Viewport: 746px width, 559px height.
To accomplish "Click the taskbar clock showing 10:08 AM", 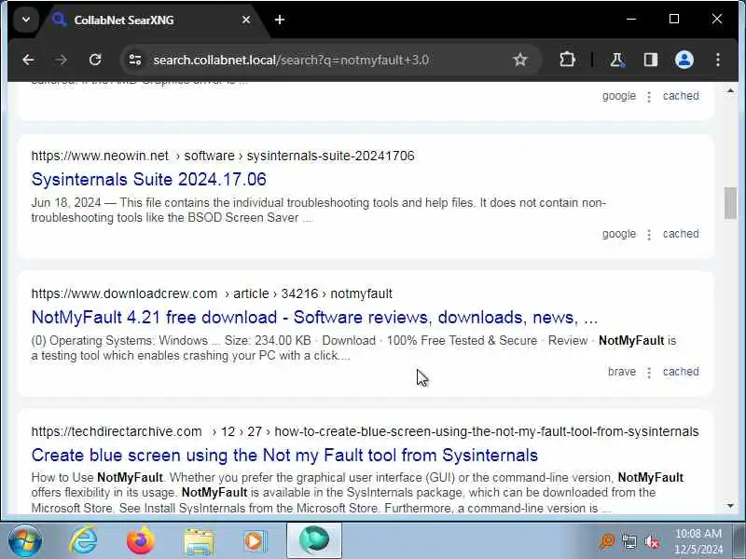I will coord(698,541).
